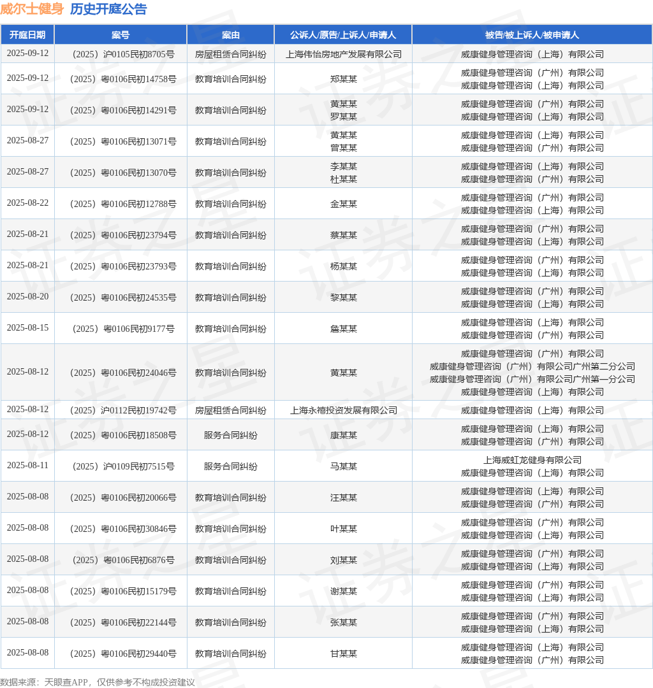653x688 pixels.
Task: Click case number 粤0106民初24535号
Action: [x=124, y=297]
